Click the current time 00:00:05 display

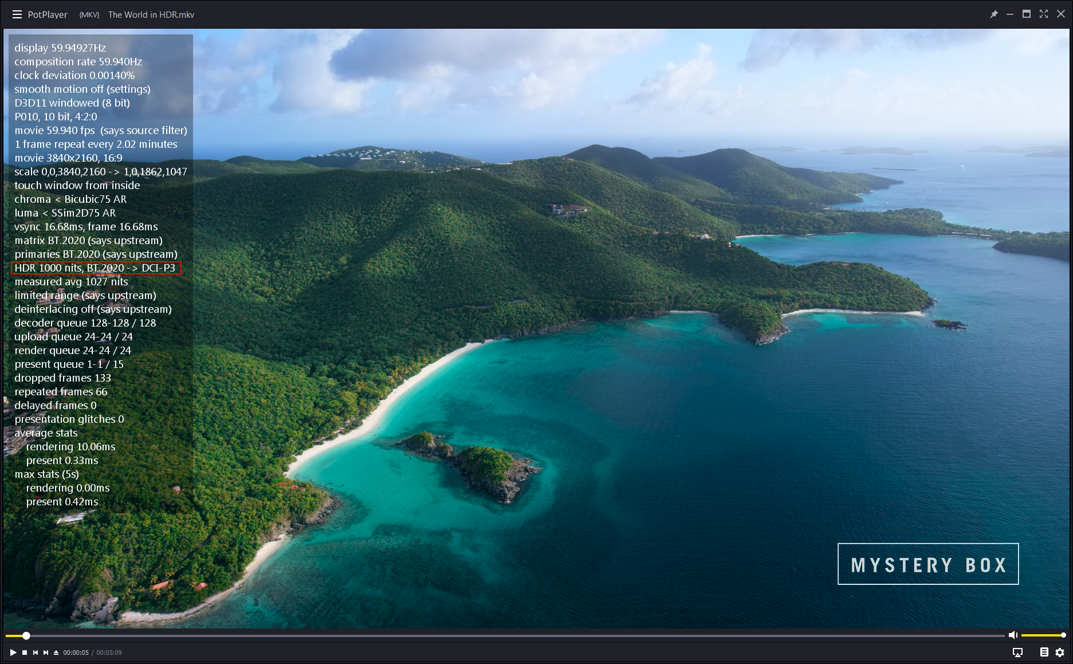[x=76, y=653]
